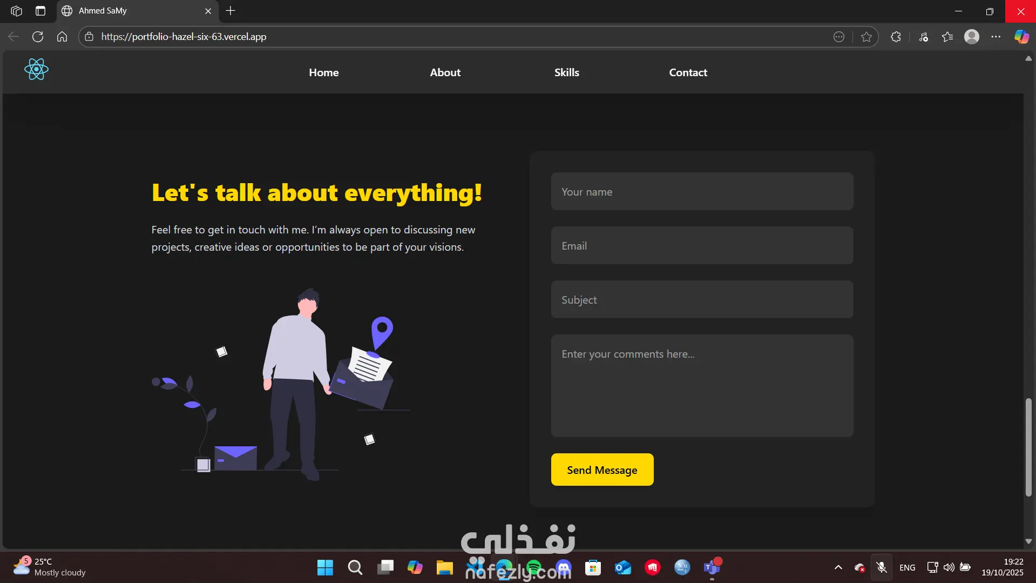Open the Windows Start menu
This screenshot has height=583, width=1036.
coord(325,568)
